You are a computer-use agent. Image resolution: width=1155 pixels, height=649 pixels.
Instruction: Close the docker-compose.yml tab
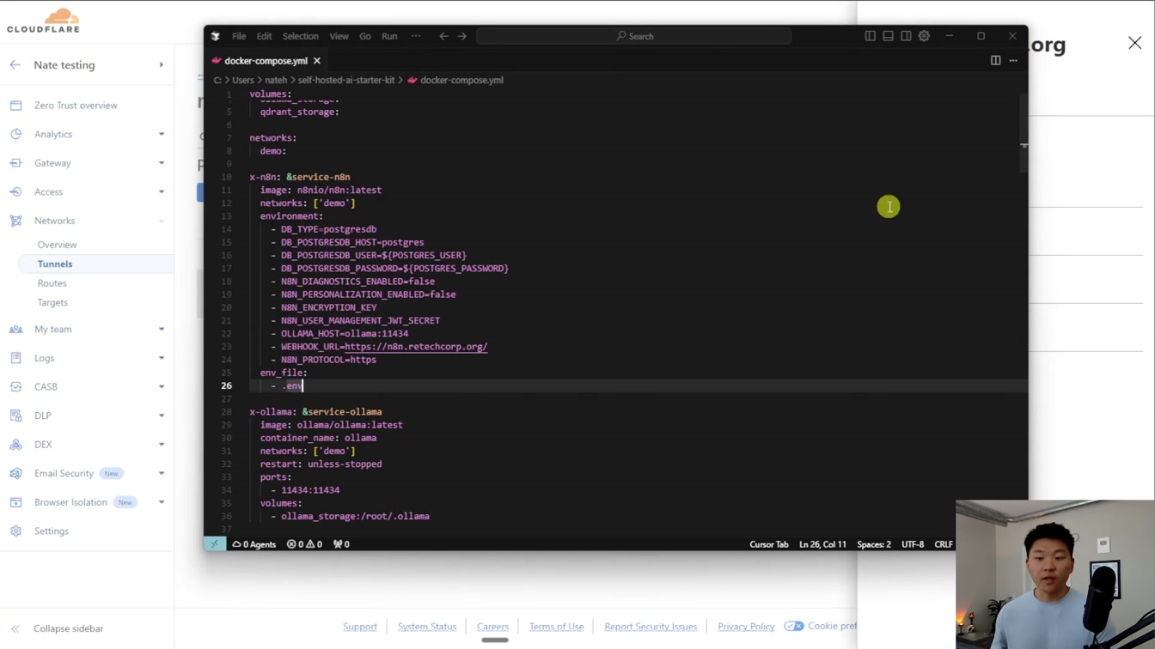pyautogui.click(x=317, y=61)
